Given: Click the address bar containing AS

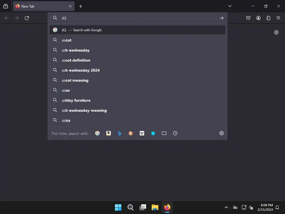Looking at the screenshot, I should click(x=137, y=18).
